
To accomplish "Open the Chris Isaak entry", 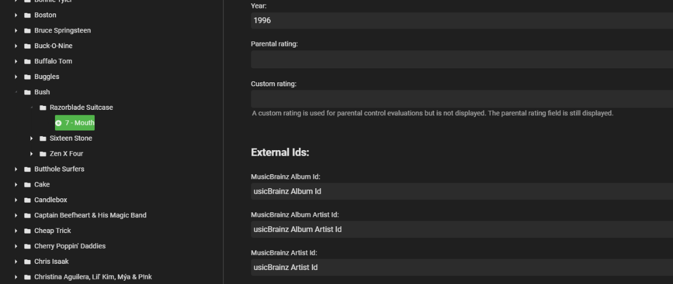I will [x=51, y=262].
